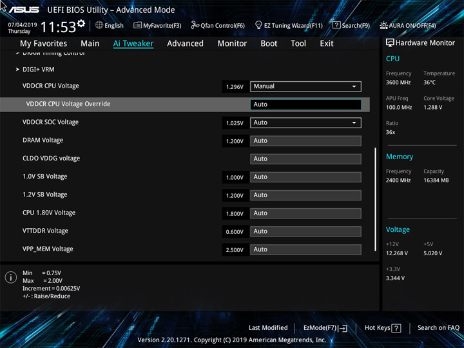Click the gear icon beside the clock
Viewport: 464px width, 348px height.
pos(81,23)
